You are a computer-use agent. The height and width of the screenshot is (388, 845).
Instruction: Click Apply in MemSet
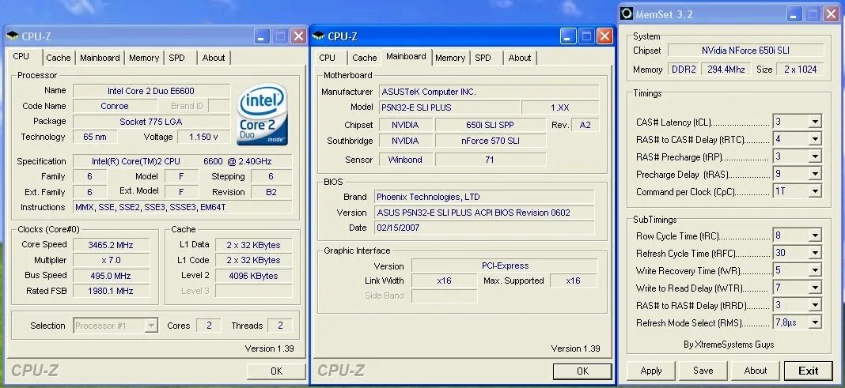(651, 371)
